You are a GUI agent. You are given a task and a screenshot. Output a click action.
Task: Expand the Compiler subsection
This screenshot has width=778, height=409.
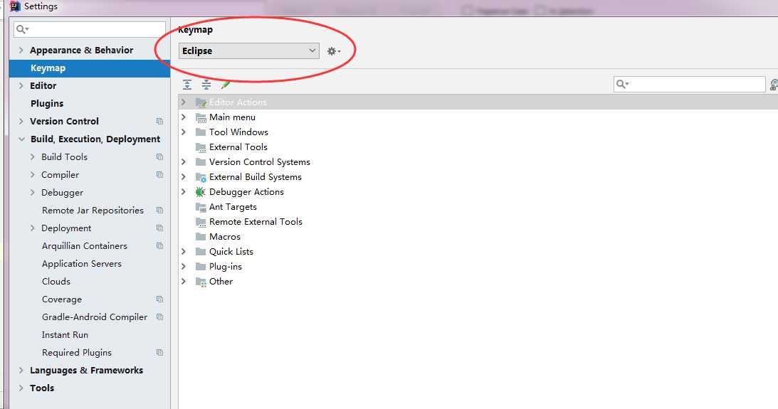click(32, 175)
